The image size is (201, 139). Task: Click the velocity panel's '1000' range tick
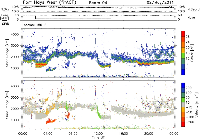point(15,120)
